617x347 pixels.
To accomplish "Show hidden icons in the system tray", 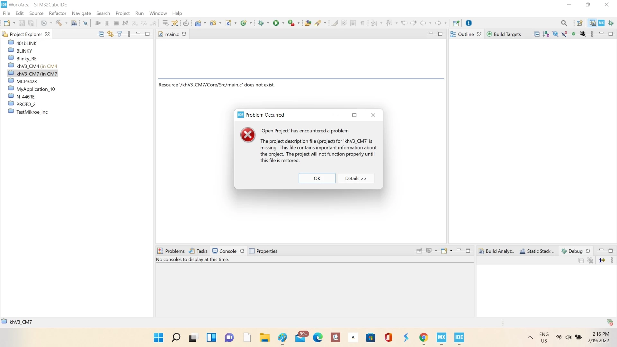I will pos(530,337).
